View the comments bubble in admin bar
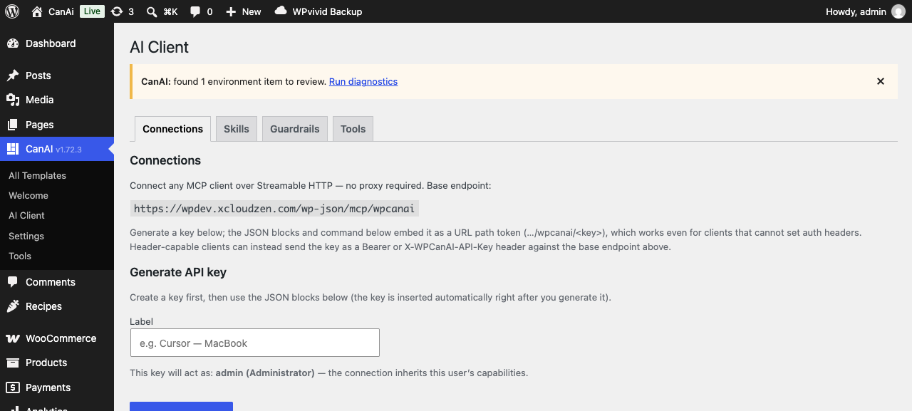 coord(202,11)
